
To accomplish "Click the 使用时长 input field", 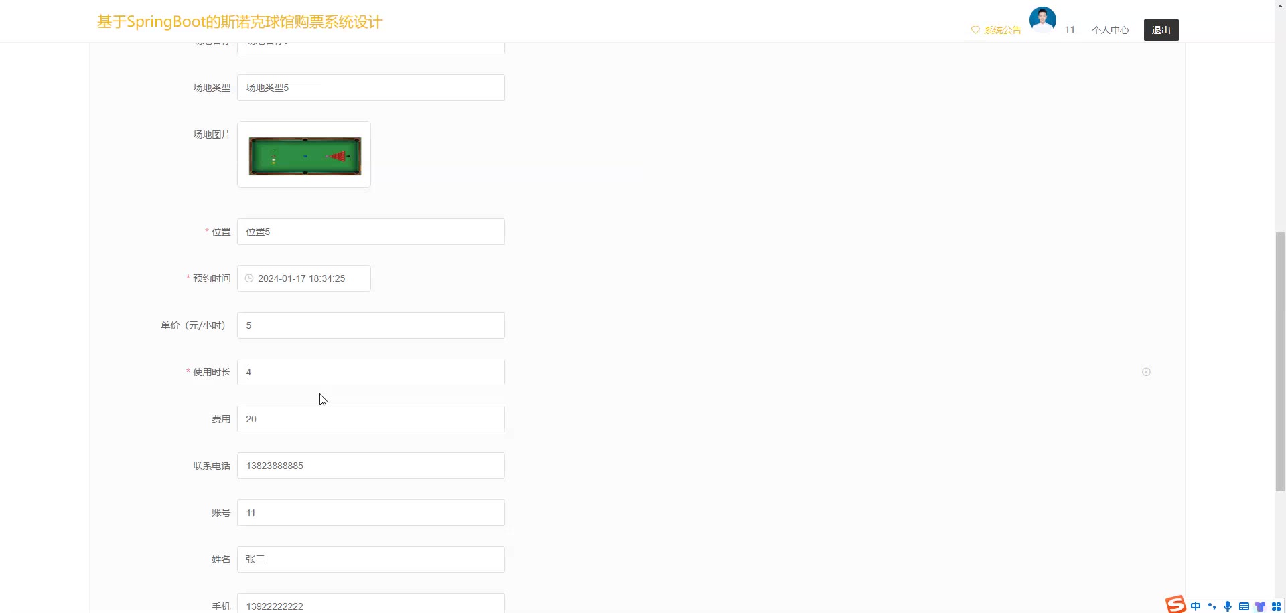I will click(x=370, y=372).
